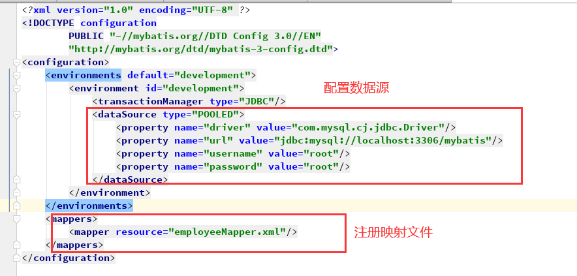Click the closing dataSource tag

[x=131, y=179]
